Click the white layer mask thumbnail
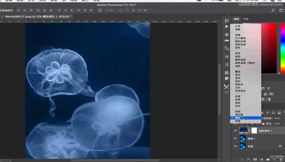This screenshot has height=162, width=285. pyautogui.click(x=254, y=130)
